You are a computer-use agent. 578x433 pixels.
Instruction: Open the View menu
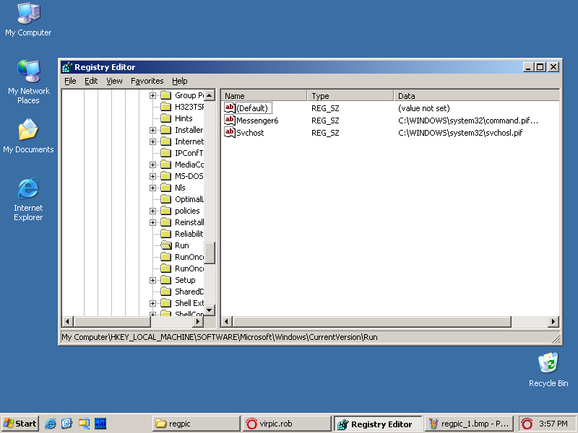[114, 81]
